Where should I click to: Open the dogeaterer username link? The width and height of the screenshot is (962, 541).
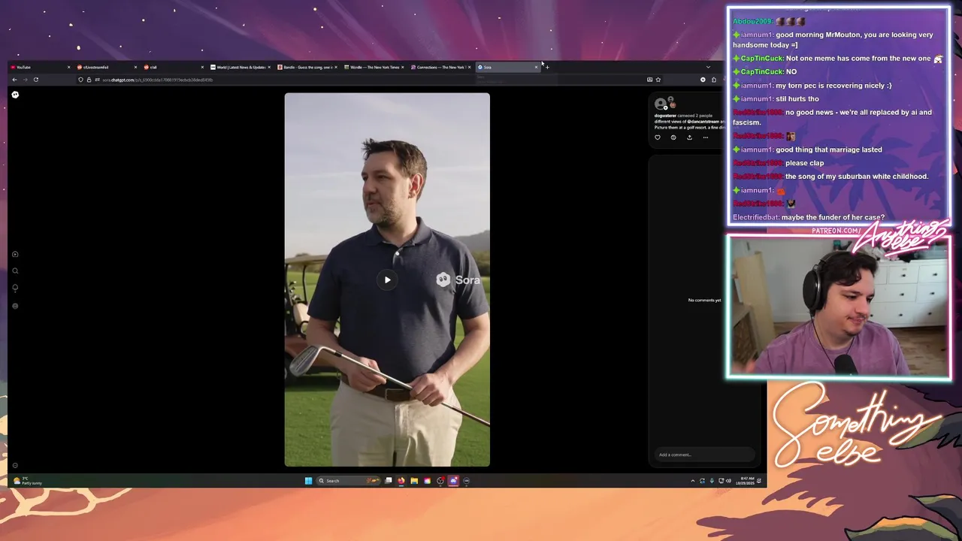[x=665, y=116]
